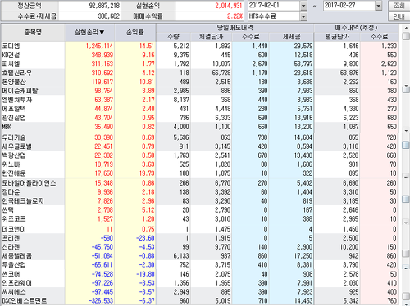
Task: Click the loss value -326,533
Action: [x=101, y=301]
